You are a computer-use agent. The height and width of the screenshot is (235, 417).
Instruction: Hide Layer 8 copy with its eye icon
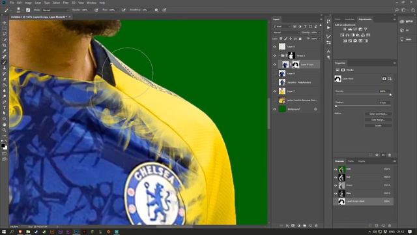tap(275, 65)
